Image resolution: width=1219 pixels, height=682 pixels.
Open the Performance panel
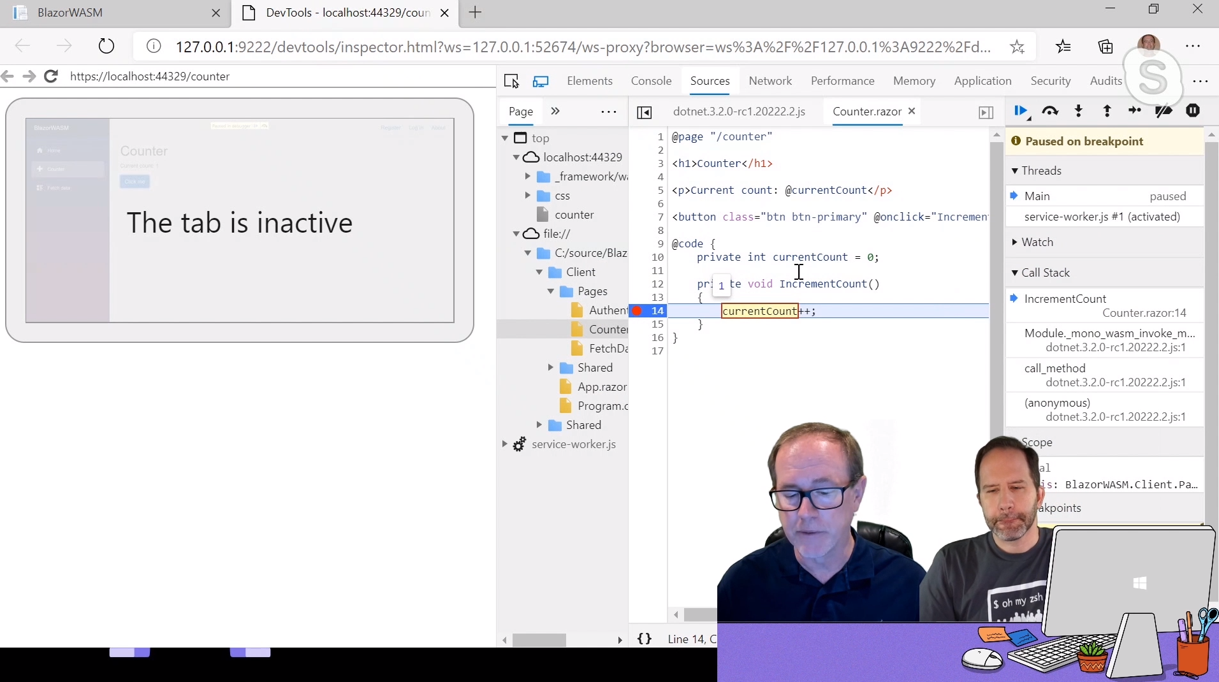[842, 81]
